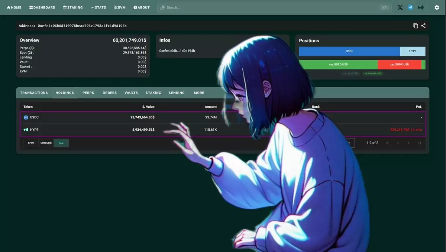Open settings gear icon

(x=437, y=7)
